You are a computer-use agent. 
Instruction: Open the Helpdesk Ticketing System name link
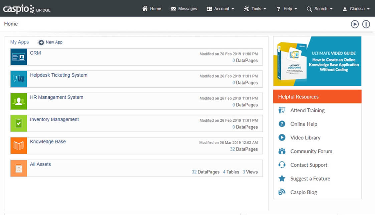point(58,75)
